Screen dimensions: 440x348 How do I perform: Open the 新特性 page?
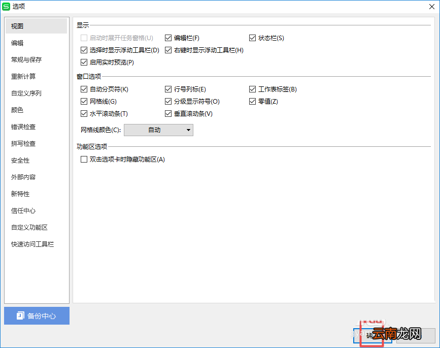click(x=36, y=194)
